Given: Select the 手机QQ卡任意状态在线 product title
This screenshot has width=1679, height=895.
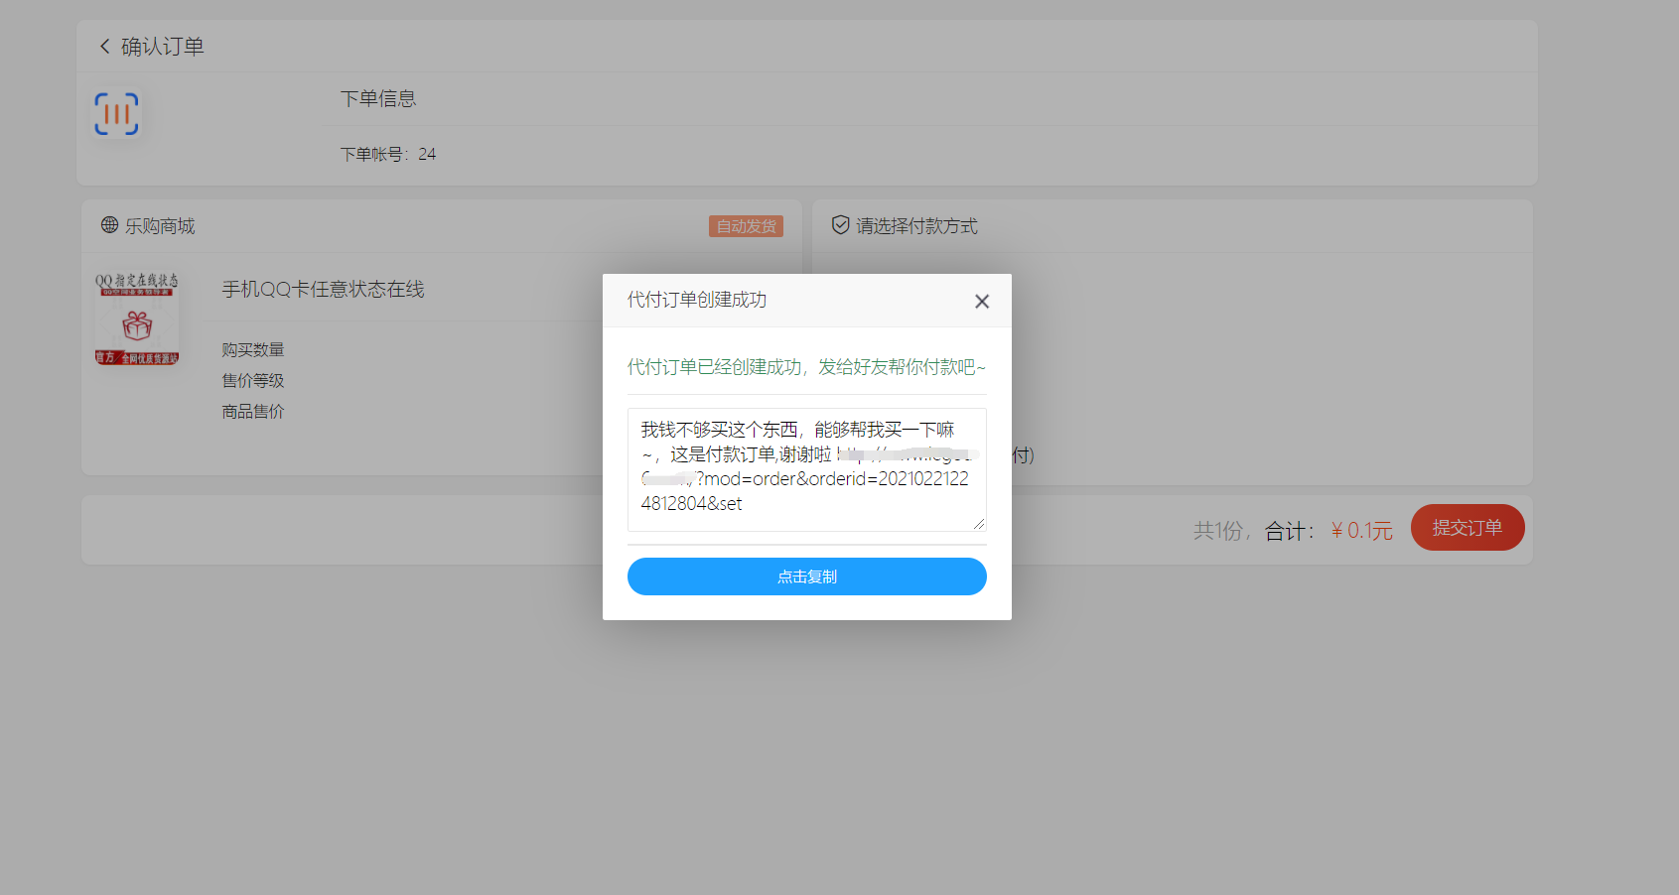Looking at the screenshot, I should (x=323, y=289).
